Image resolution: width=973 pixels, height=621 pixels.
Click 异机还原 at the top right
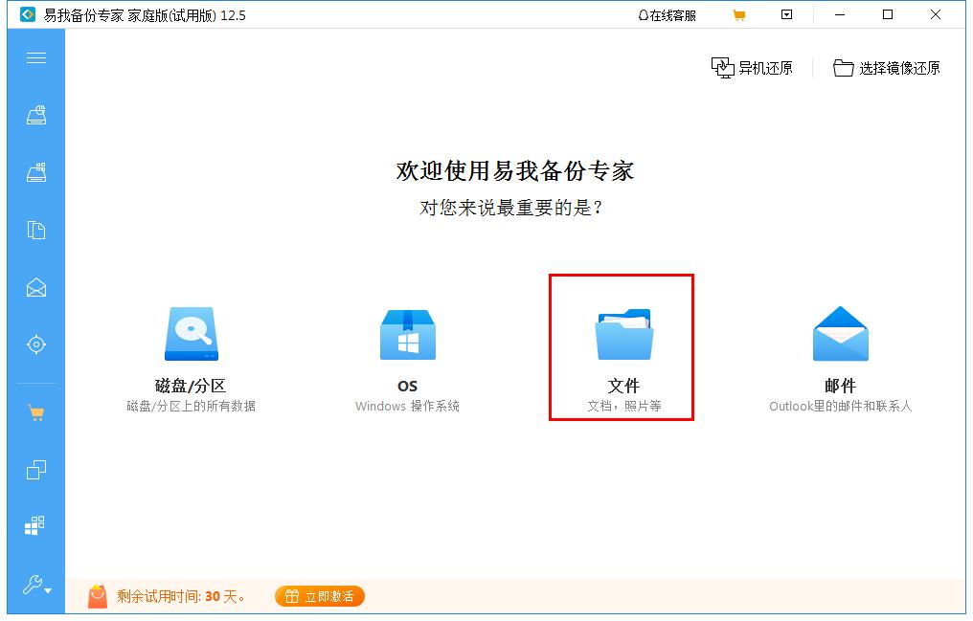click(753, 67)
